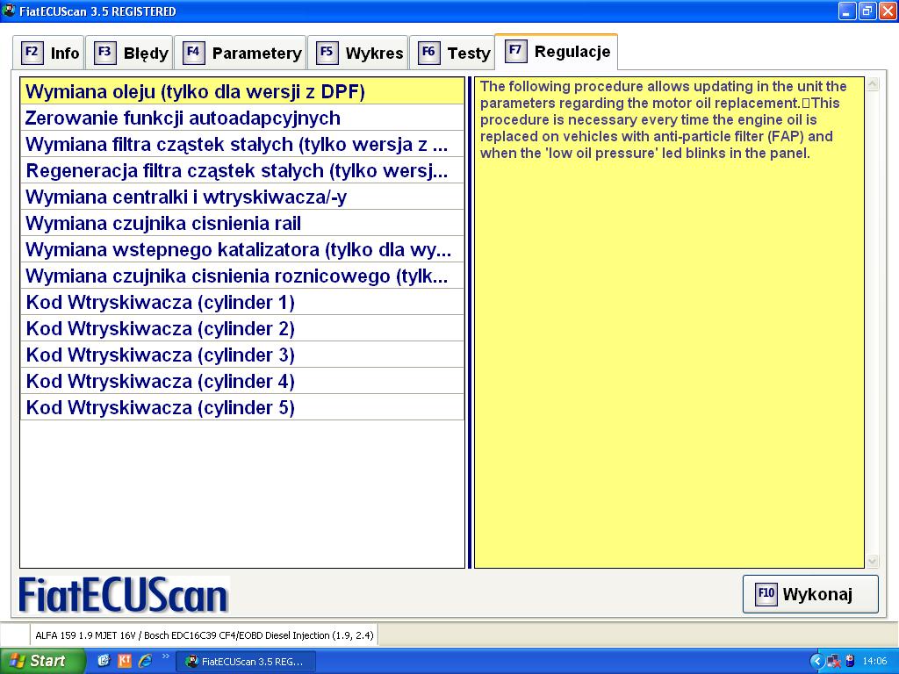Expand hidden system tray icons
This screenshot has height=674, width=899.
[x=816, y=662]
